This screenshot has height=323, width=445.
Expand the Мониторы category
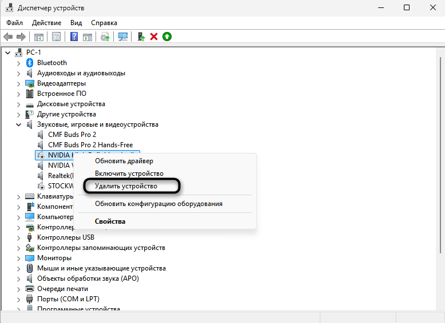coord(19,259)
